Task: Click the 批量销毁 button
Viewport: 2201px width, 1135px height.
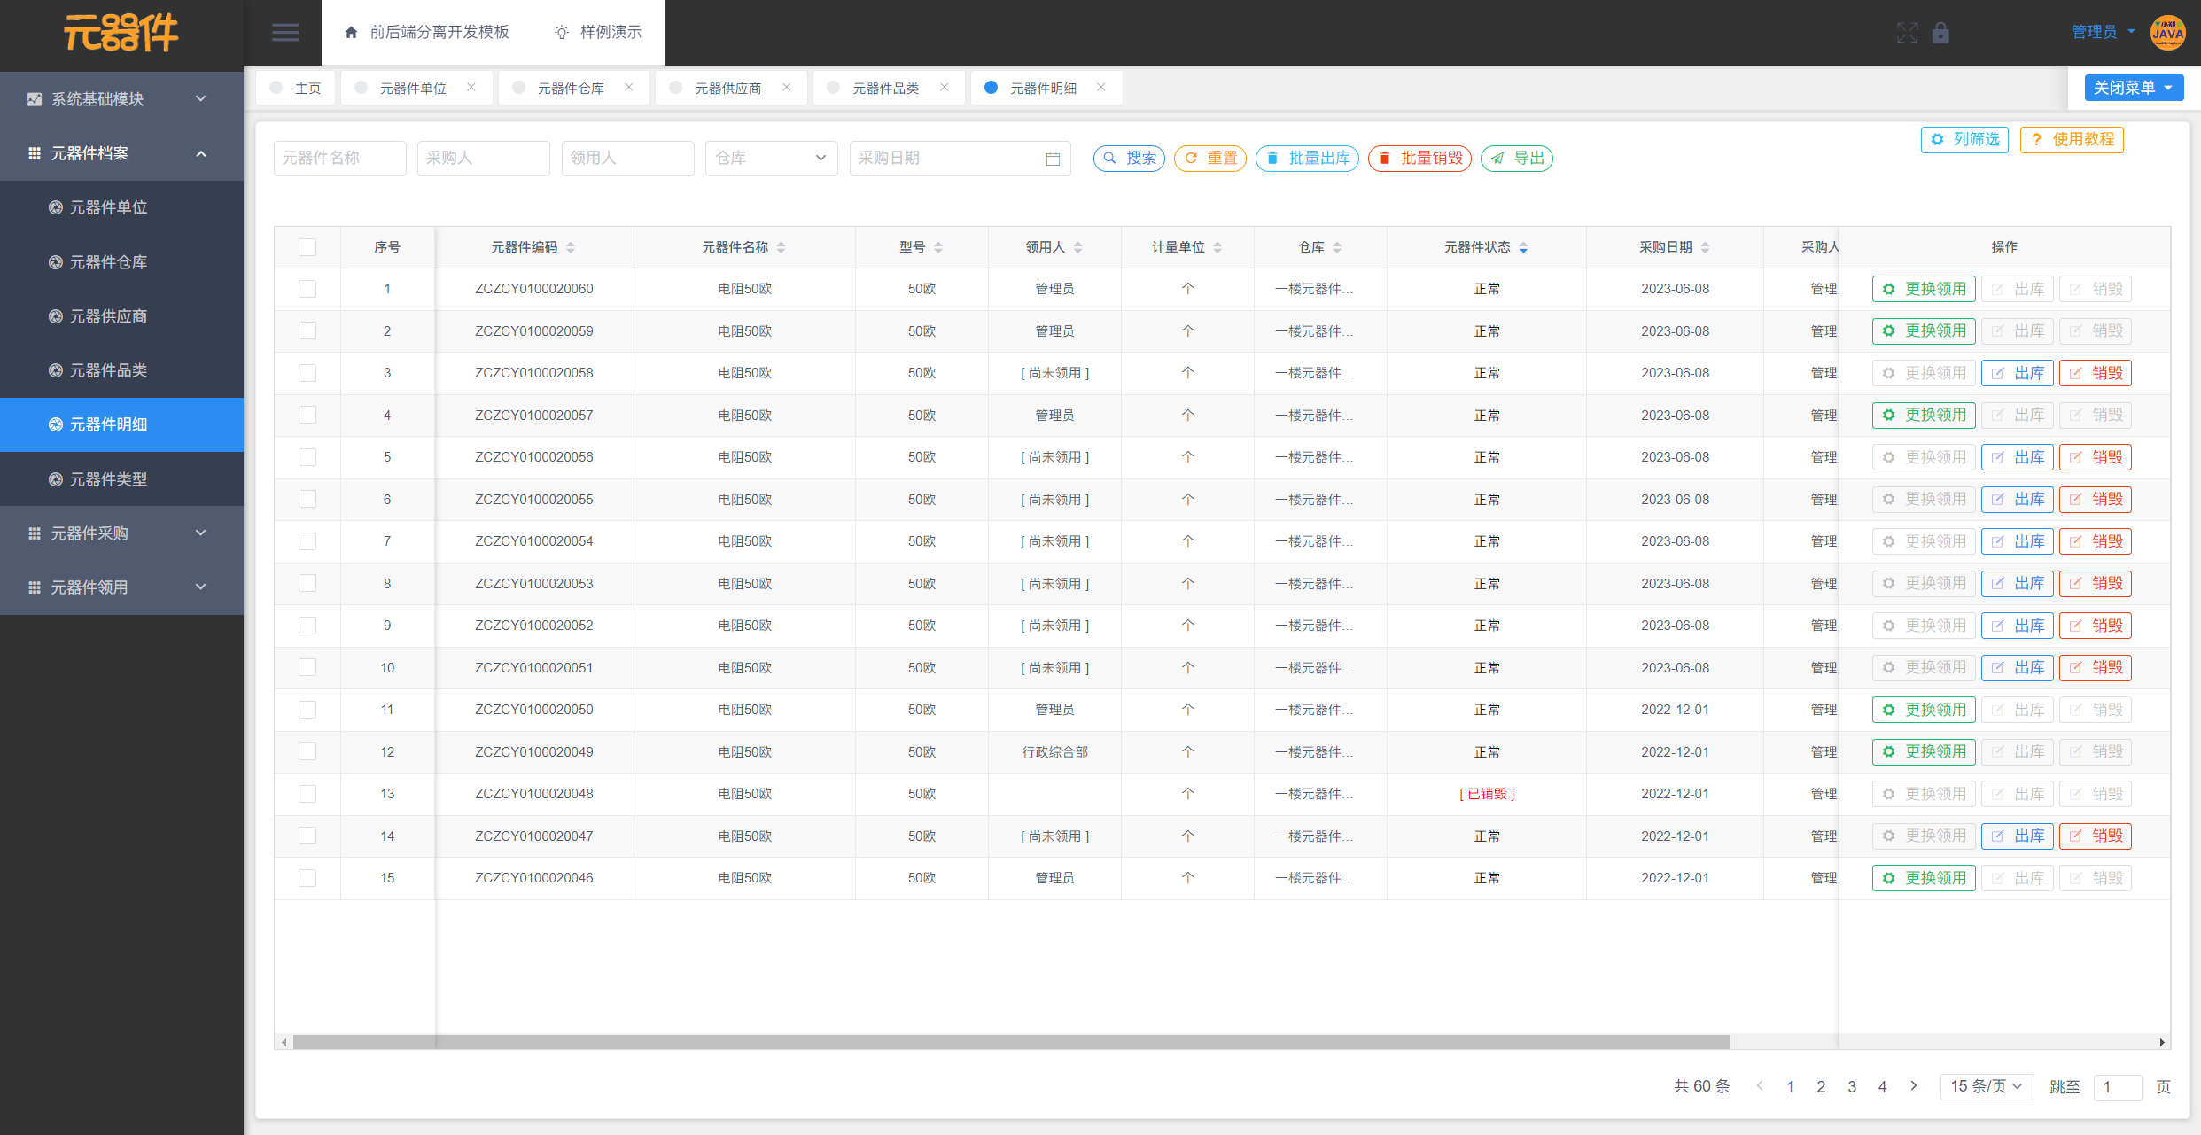Action: point(1419,159)
